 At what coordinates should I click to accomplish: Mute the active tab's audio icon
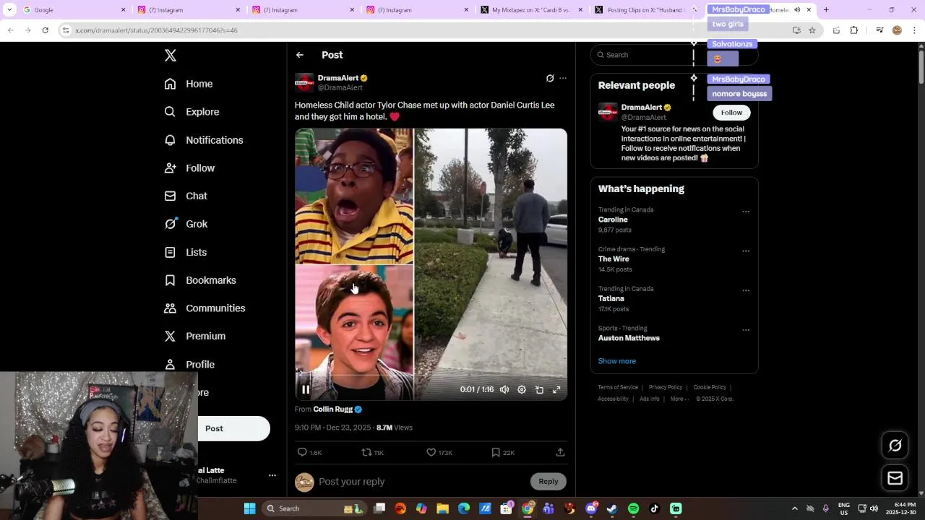(797, 10)
